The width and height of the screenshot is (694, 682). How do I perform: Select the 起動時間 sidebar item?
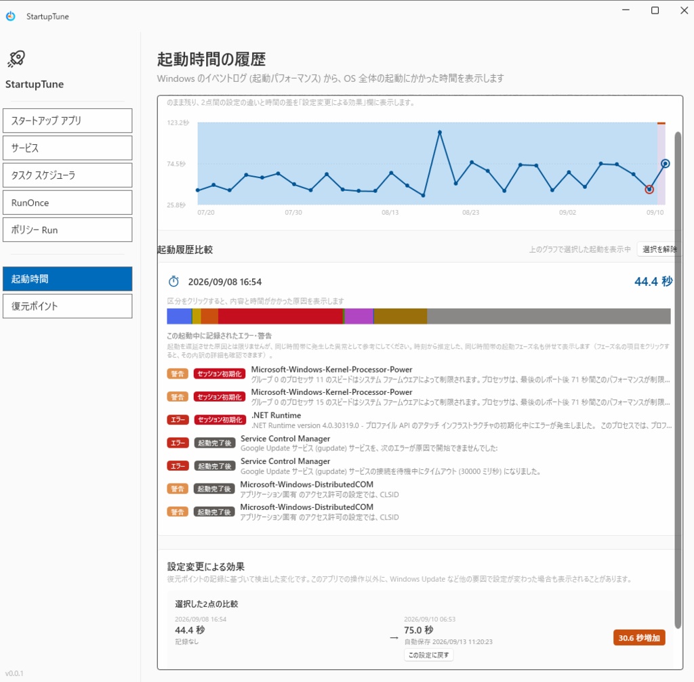click(67, 278)
